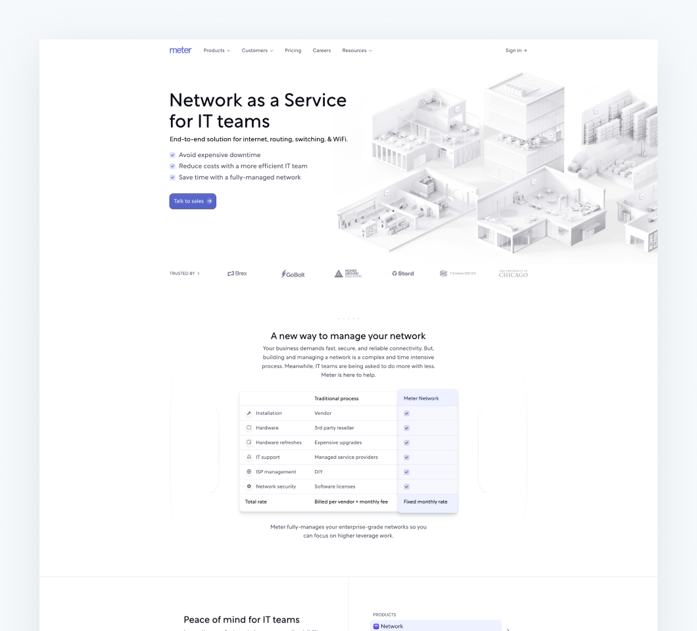Click the arrow icon in Talk to sales

[x=209, y=201]
